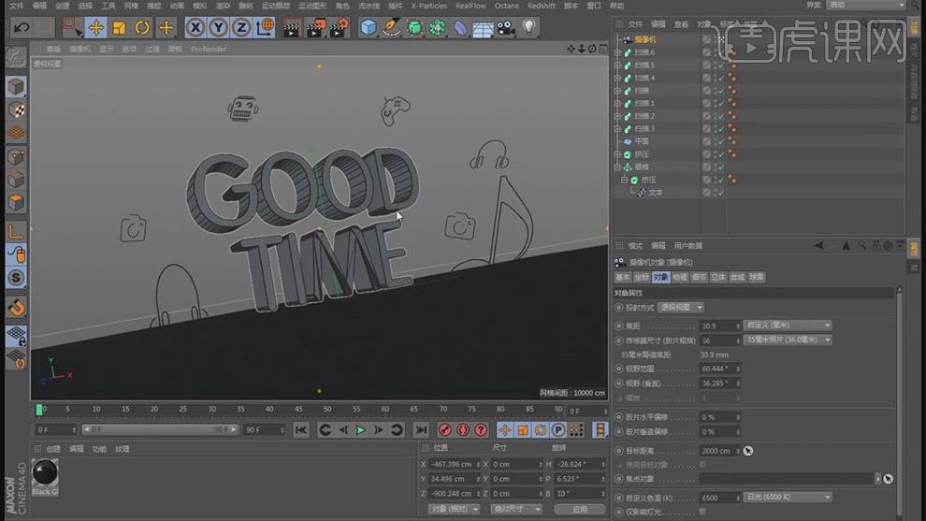
Task: Open the Octane menu
Action: (x=507, y=6)
